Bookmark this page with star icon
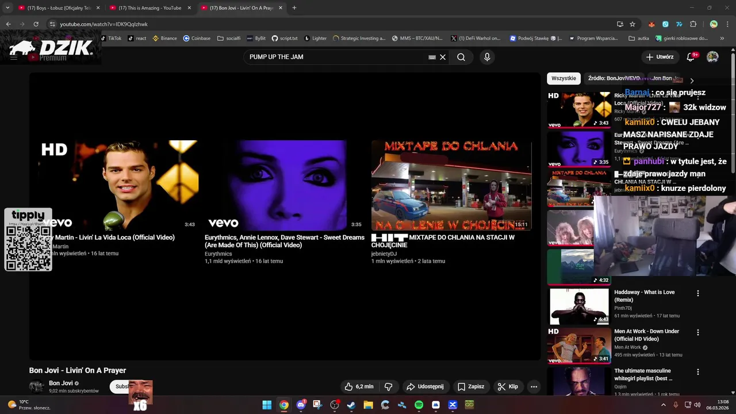736x414 pixels. pyautogui.click(x=632, y=24)
